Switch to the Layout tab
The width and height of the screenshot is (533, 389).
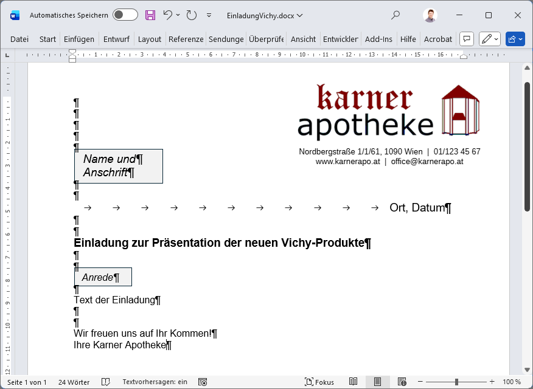[150, 40]
